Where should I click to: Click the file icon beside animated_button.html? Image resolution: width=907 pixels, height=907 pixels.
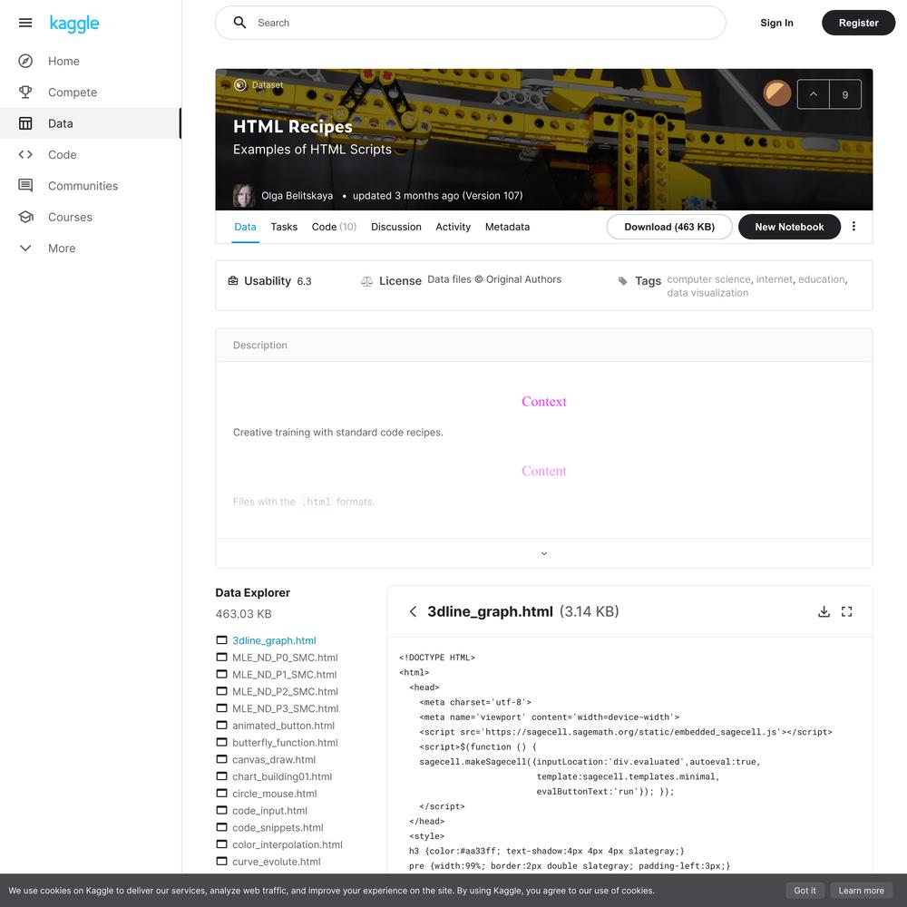tap(221, 725)
